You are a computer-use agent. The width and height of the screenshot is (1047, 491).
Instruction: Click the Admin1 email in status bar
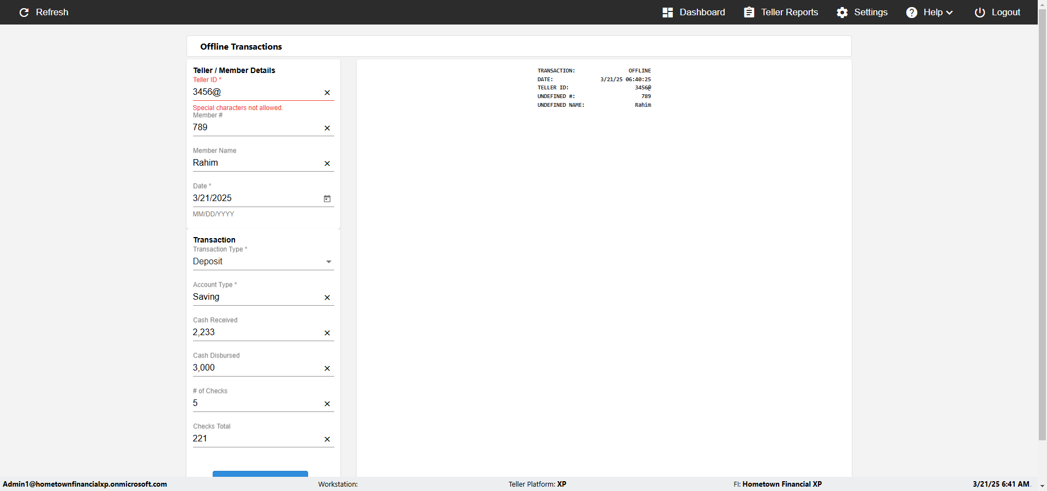[85, 484]
